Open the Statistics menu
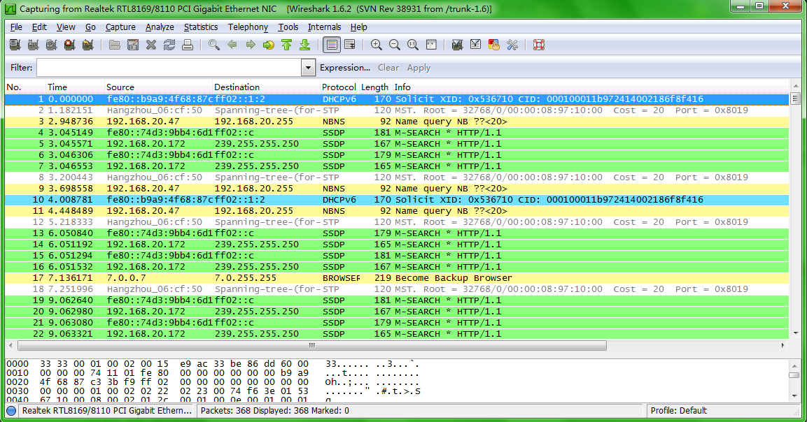Image resolution: width=807 pixels, height=422 pixels. click(201, 27)
